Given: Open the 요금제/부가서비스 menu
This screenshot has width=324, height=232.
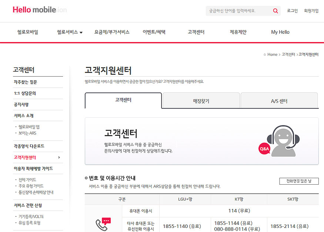Looking at the screenshot, I should [x=112, y=32].
